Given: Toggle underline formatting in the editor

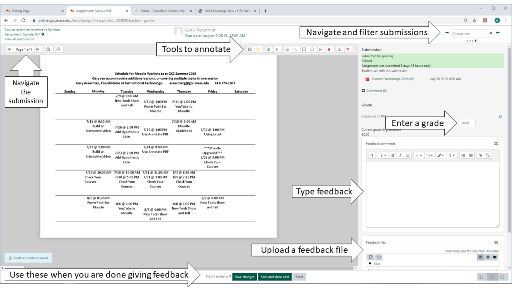Looking at the screenshot, I should pos(408,155).
